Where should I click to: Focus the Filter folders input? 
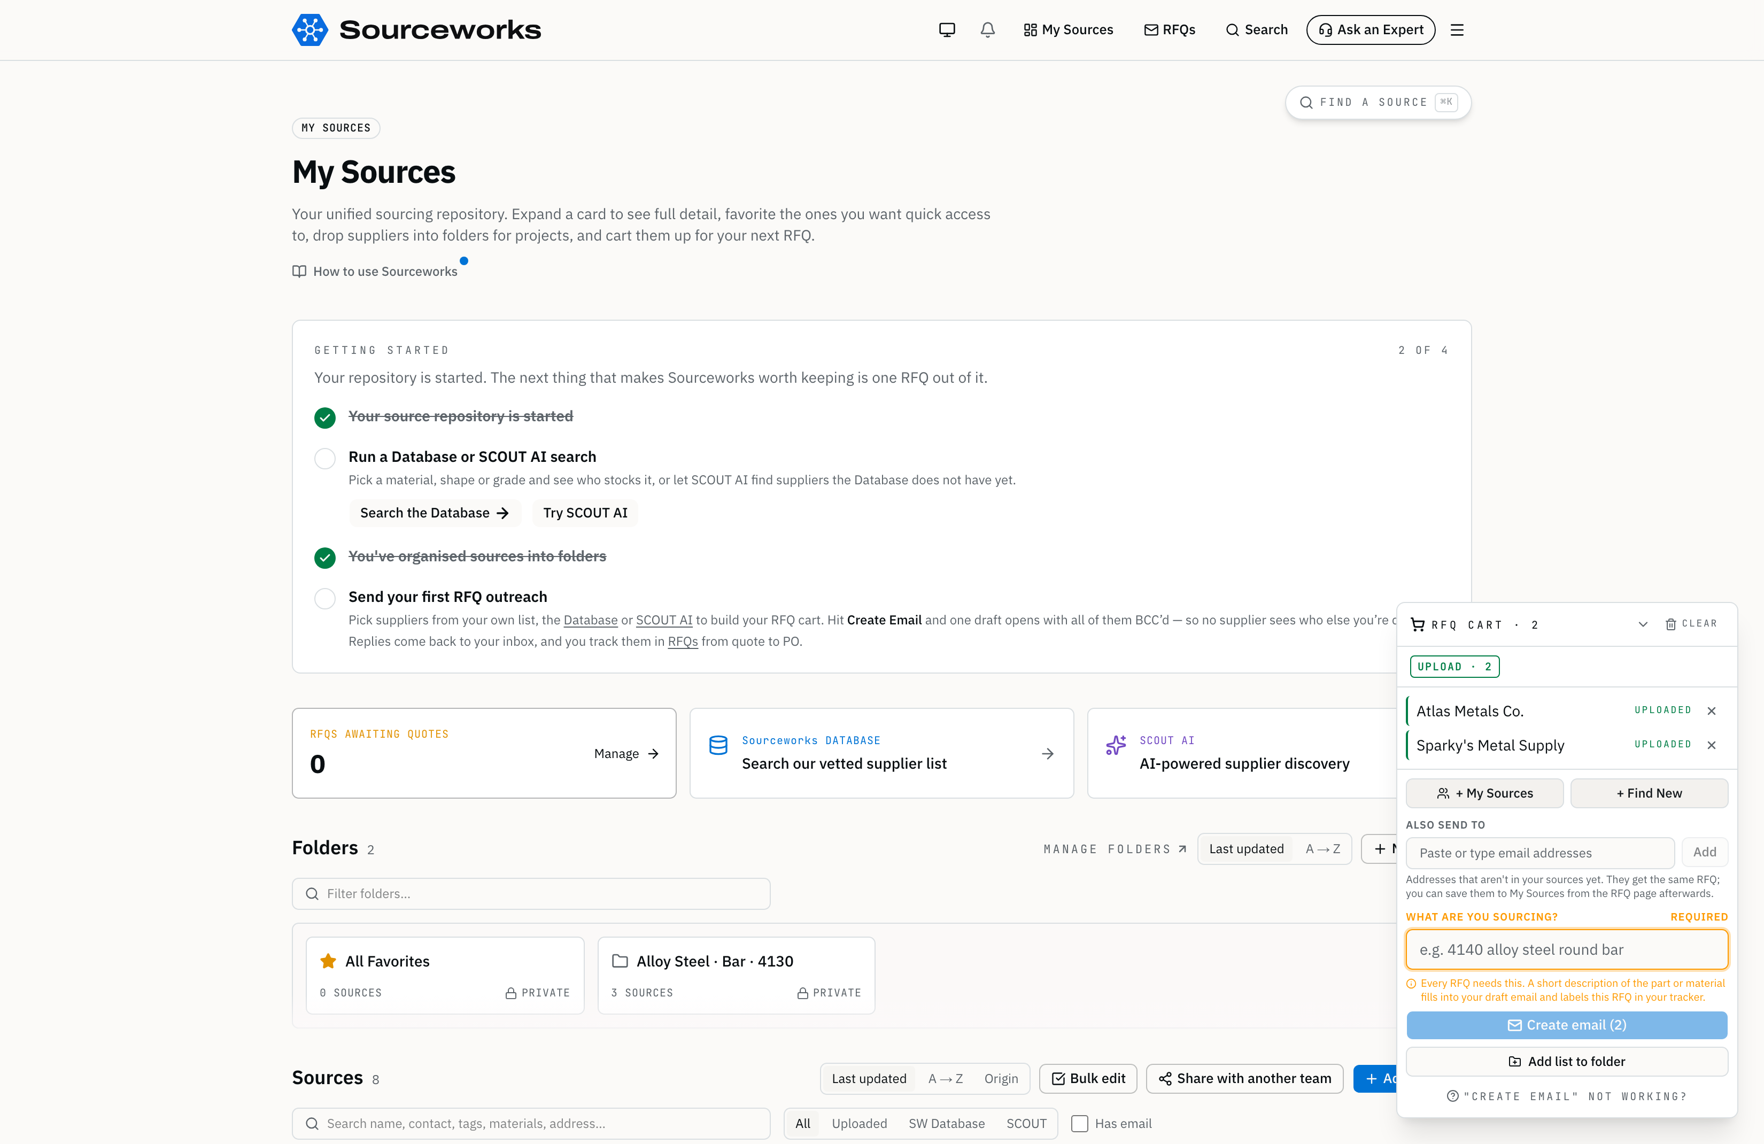click(x=531, y=893)
